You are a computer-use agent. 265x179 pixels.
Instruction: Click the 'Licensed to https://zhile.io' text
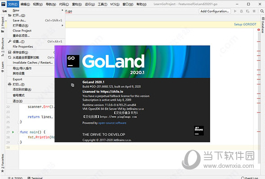point(103,92)
